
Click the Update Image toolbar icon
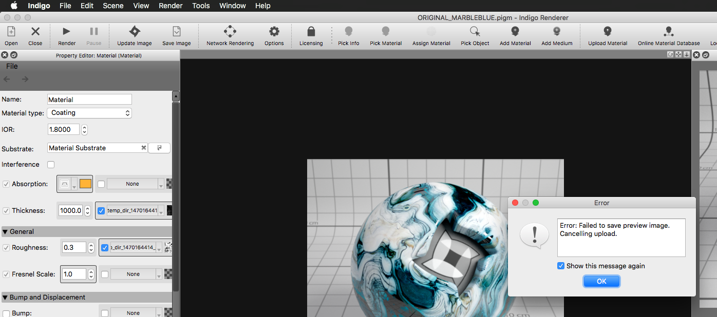[134, 32]
